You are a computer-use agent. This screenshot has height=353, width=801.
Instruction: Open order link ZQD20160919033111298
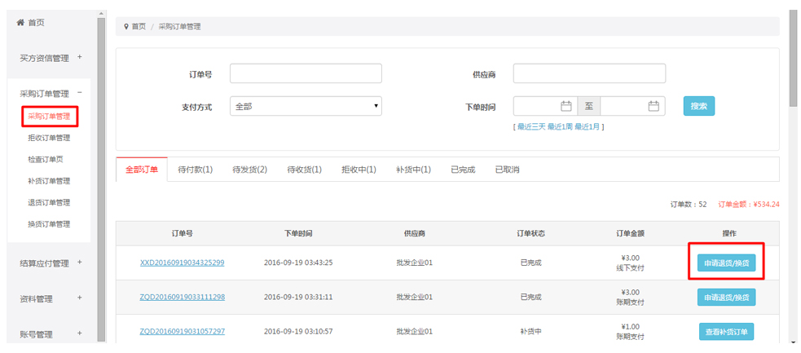tap(183, 298)
